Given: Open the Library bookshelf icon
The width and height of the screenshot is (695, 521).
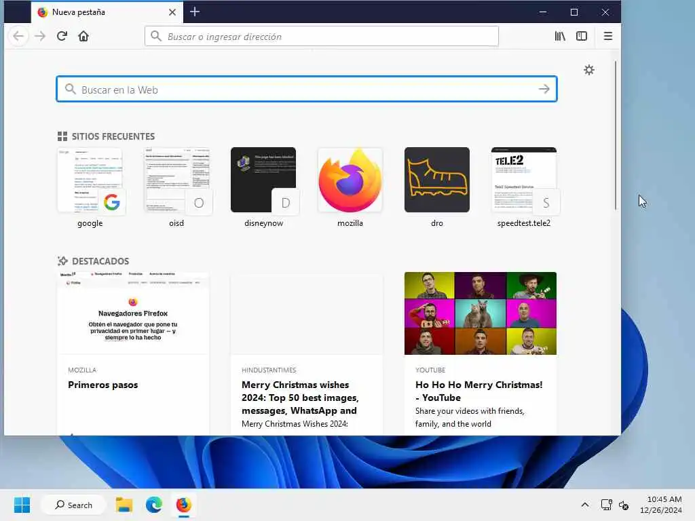Looking at the screenshot, I should [560, 37].
